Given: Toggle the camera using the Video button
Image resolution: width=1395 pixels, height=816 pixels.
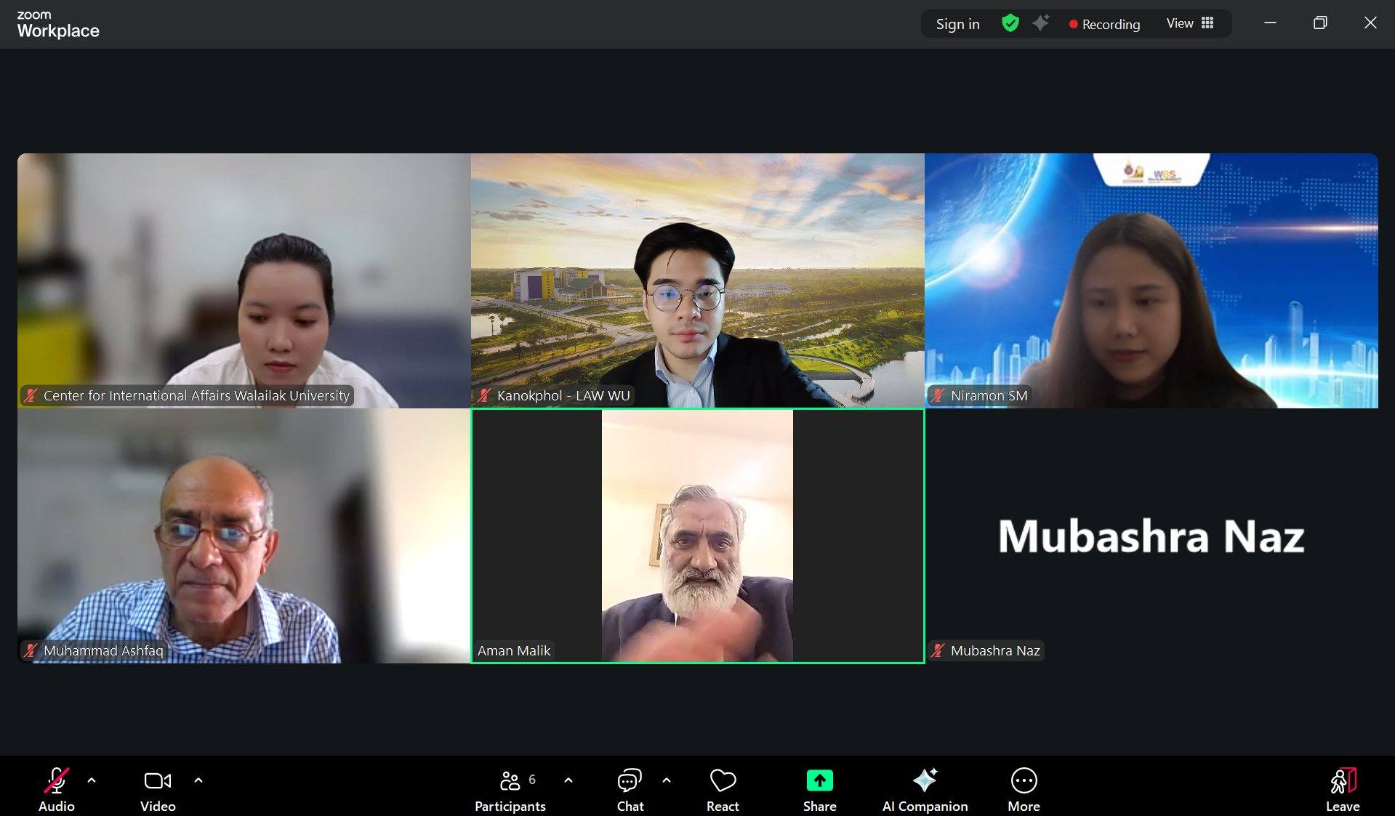Looking at the screenshot, I should pos(158,789).
